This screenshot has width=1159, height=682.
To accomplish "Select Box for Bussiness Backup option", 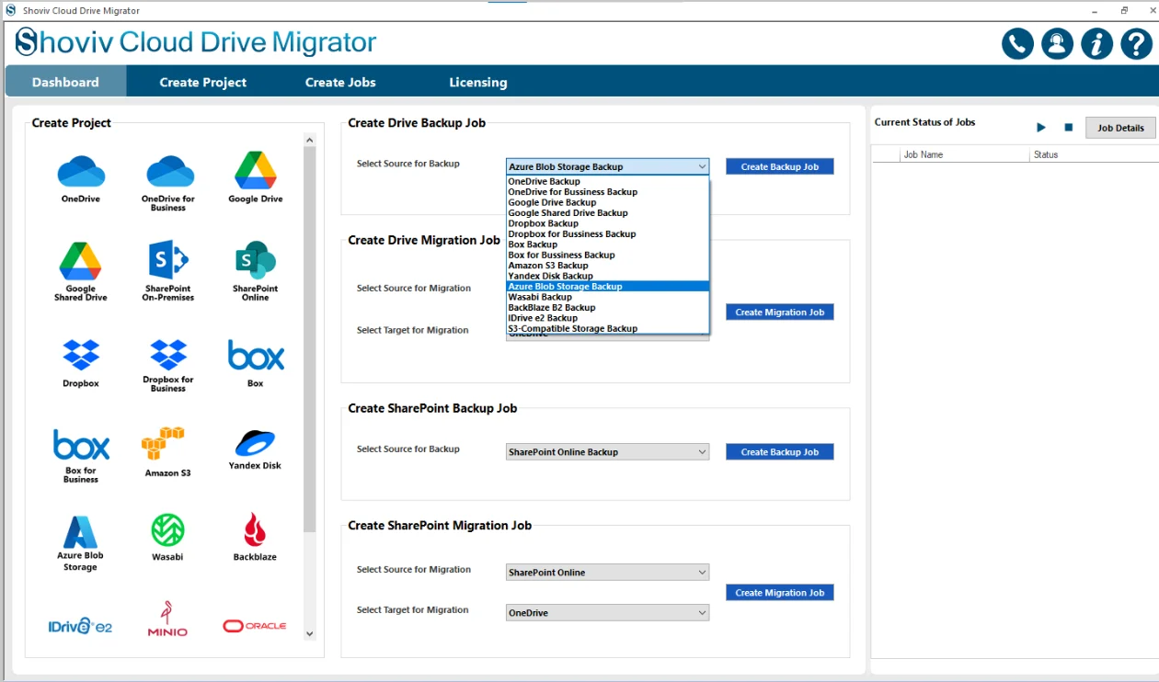I will 608,255.
